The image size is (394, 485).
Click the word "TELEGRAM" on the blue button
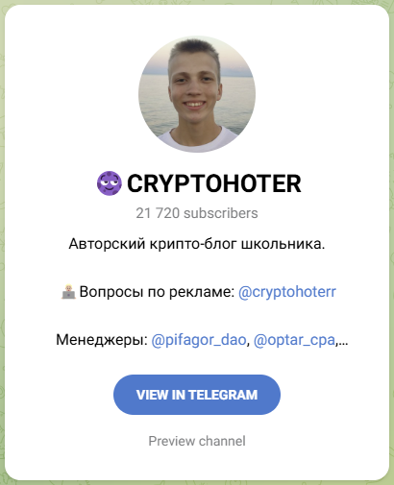coord(223,395)
